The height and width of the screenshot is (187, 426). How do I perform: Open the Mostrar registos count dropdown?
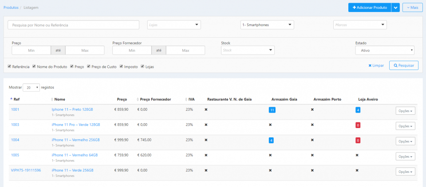click(x=31, y=87)
